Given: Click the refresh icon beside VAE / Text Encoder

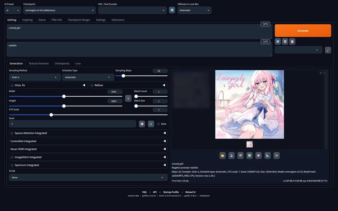Looking at the screenshot, I should point(172,10).
